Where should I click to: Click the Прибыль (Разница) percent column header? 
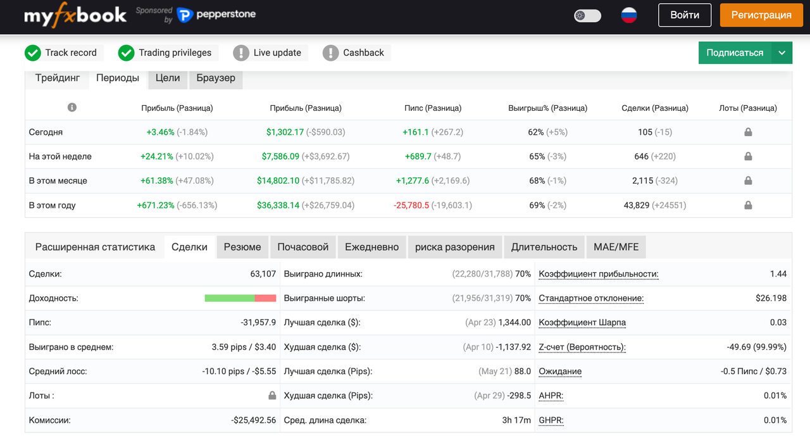(x=177, y=108)
